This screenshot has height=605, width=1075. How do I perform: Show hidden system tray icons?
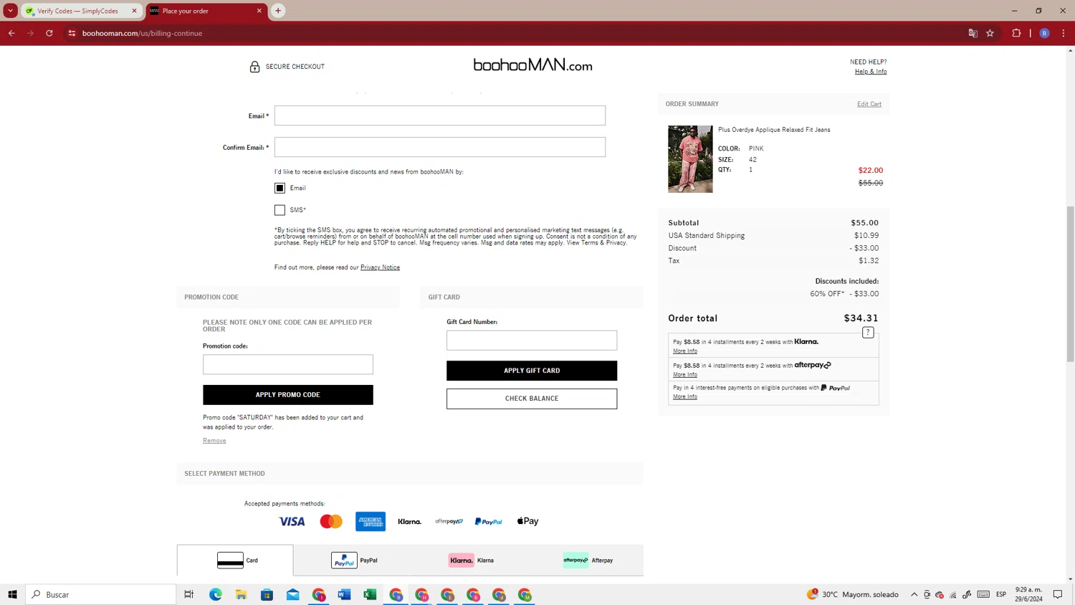click(x=914, y=594)
